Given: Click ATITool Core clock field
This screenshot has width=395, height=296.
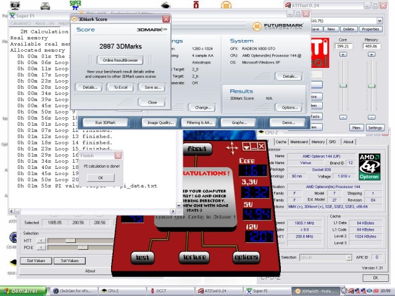Looking at the screenshot, I should point(343,46).
